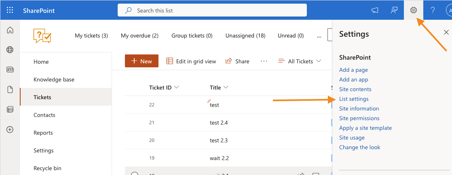This screenshot has width=452, height=175.
Task: Open the home icon in left rail
Action: [10, 30]
